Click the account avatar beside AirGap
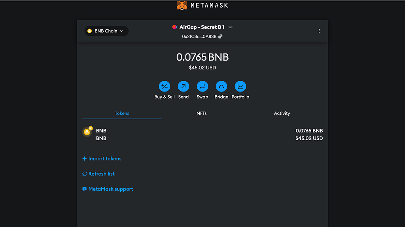This screenshot has width=405, height=227. [174, 27]
